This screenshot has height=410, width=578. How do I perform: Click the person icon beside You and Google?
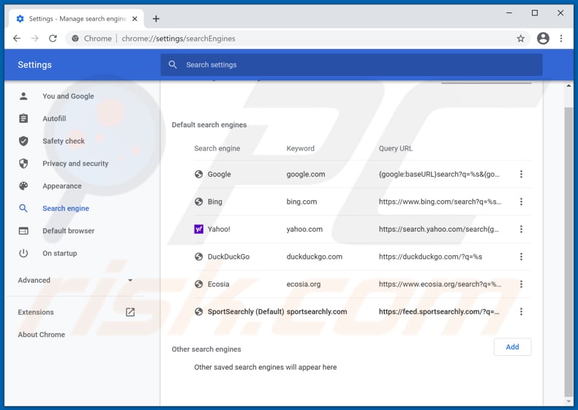coord(23,96)
